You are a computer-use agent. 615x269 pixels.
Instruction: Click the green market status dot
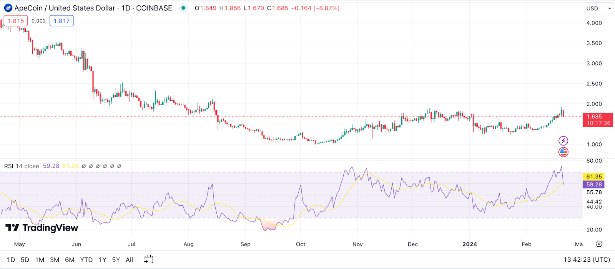(x=183, y=8)
